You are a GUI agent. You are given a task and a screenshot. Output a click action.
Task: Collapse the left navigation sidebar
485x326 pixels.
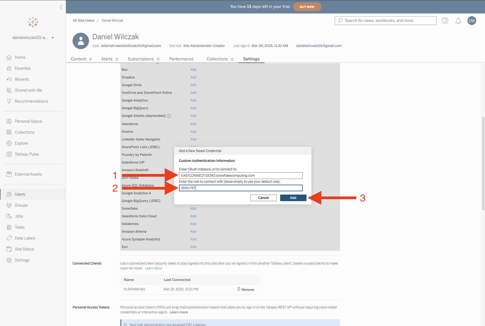[61, 7]
